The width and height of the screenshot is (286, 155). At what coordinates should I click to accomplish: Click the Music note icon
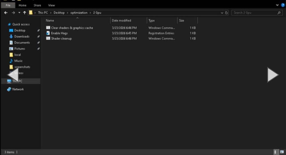point(11,61)
